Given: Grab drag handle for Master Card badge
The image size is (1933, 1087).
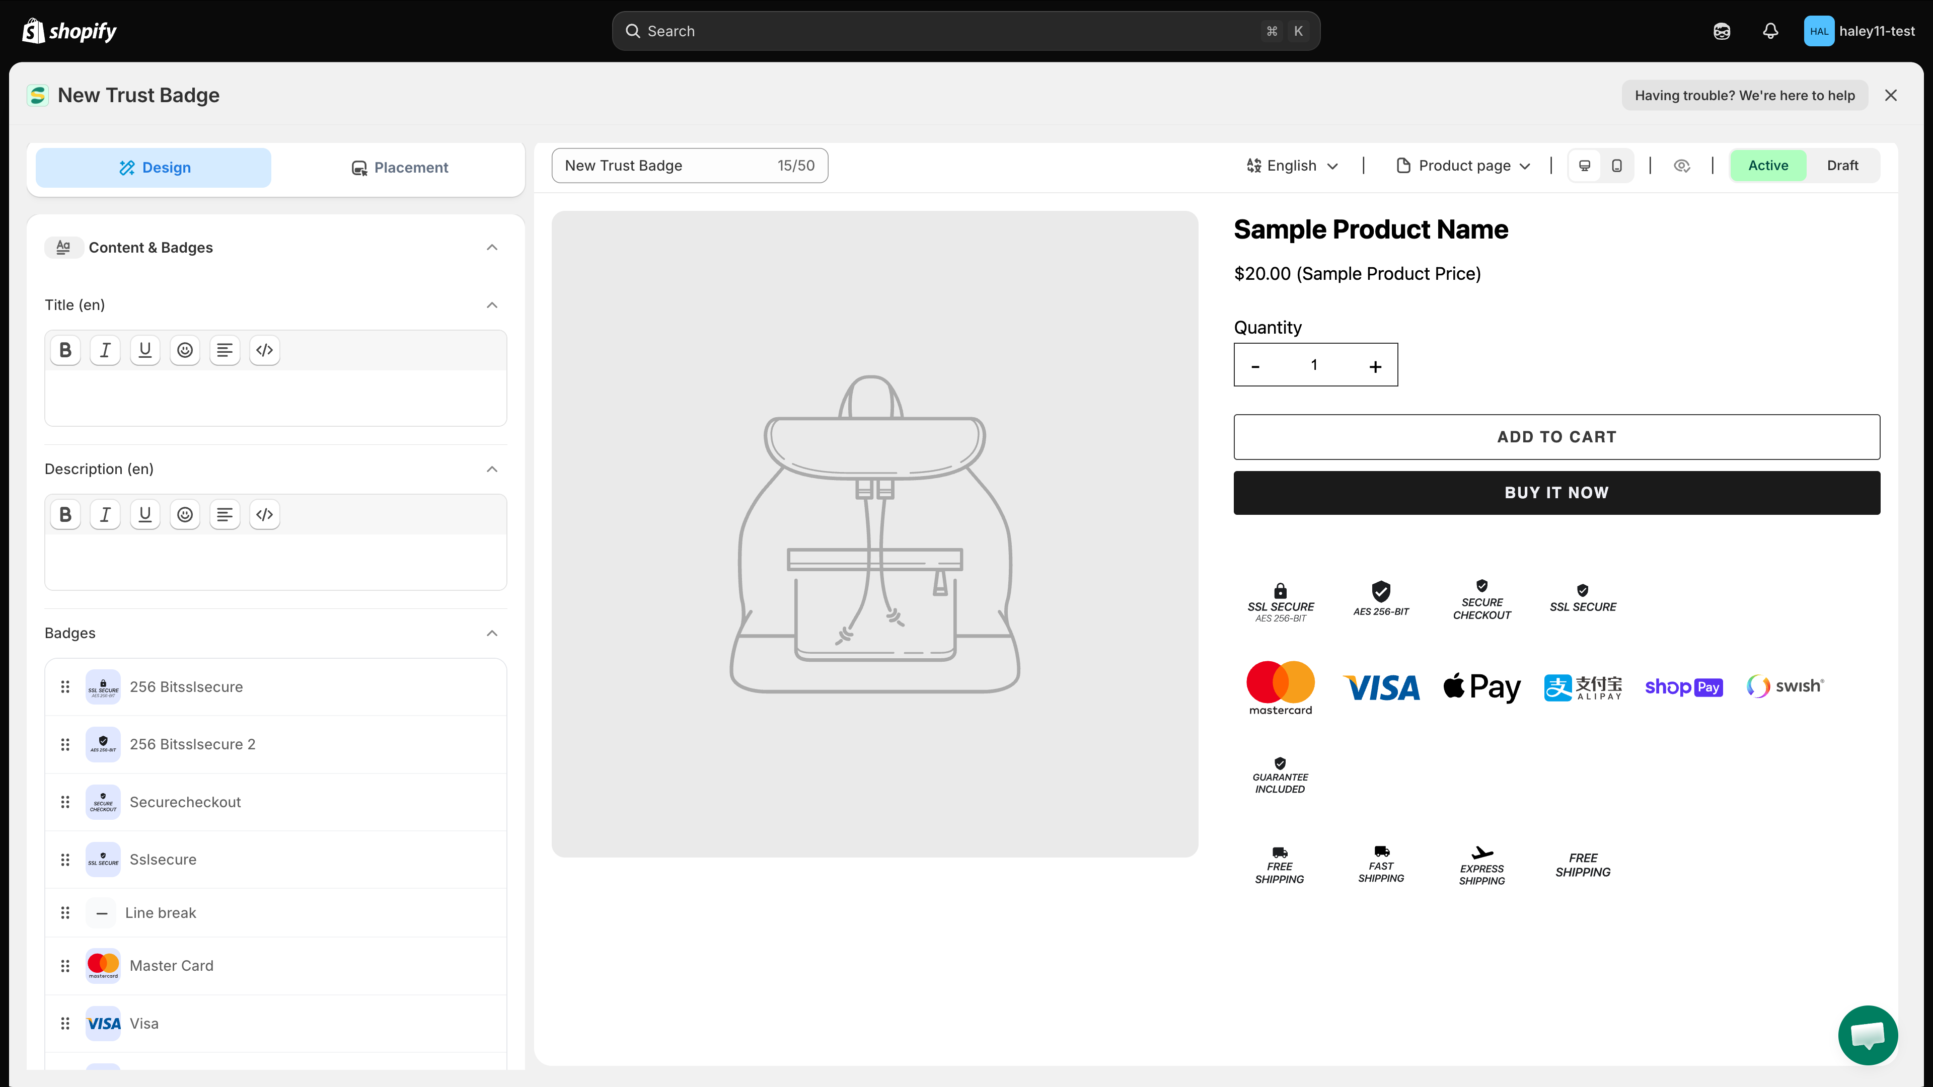Looking at the screenshot, I should point(65,966).
